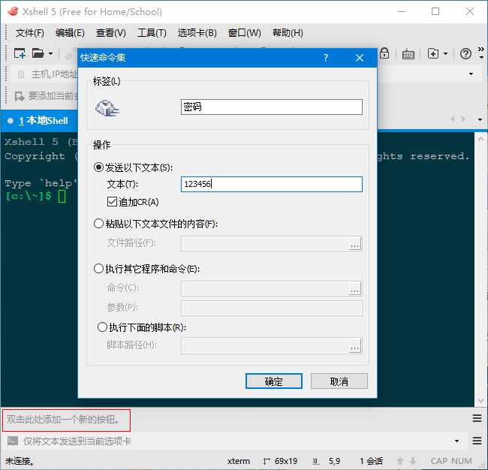Select 发送以下文本 radio option

[x=98, y=167]
